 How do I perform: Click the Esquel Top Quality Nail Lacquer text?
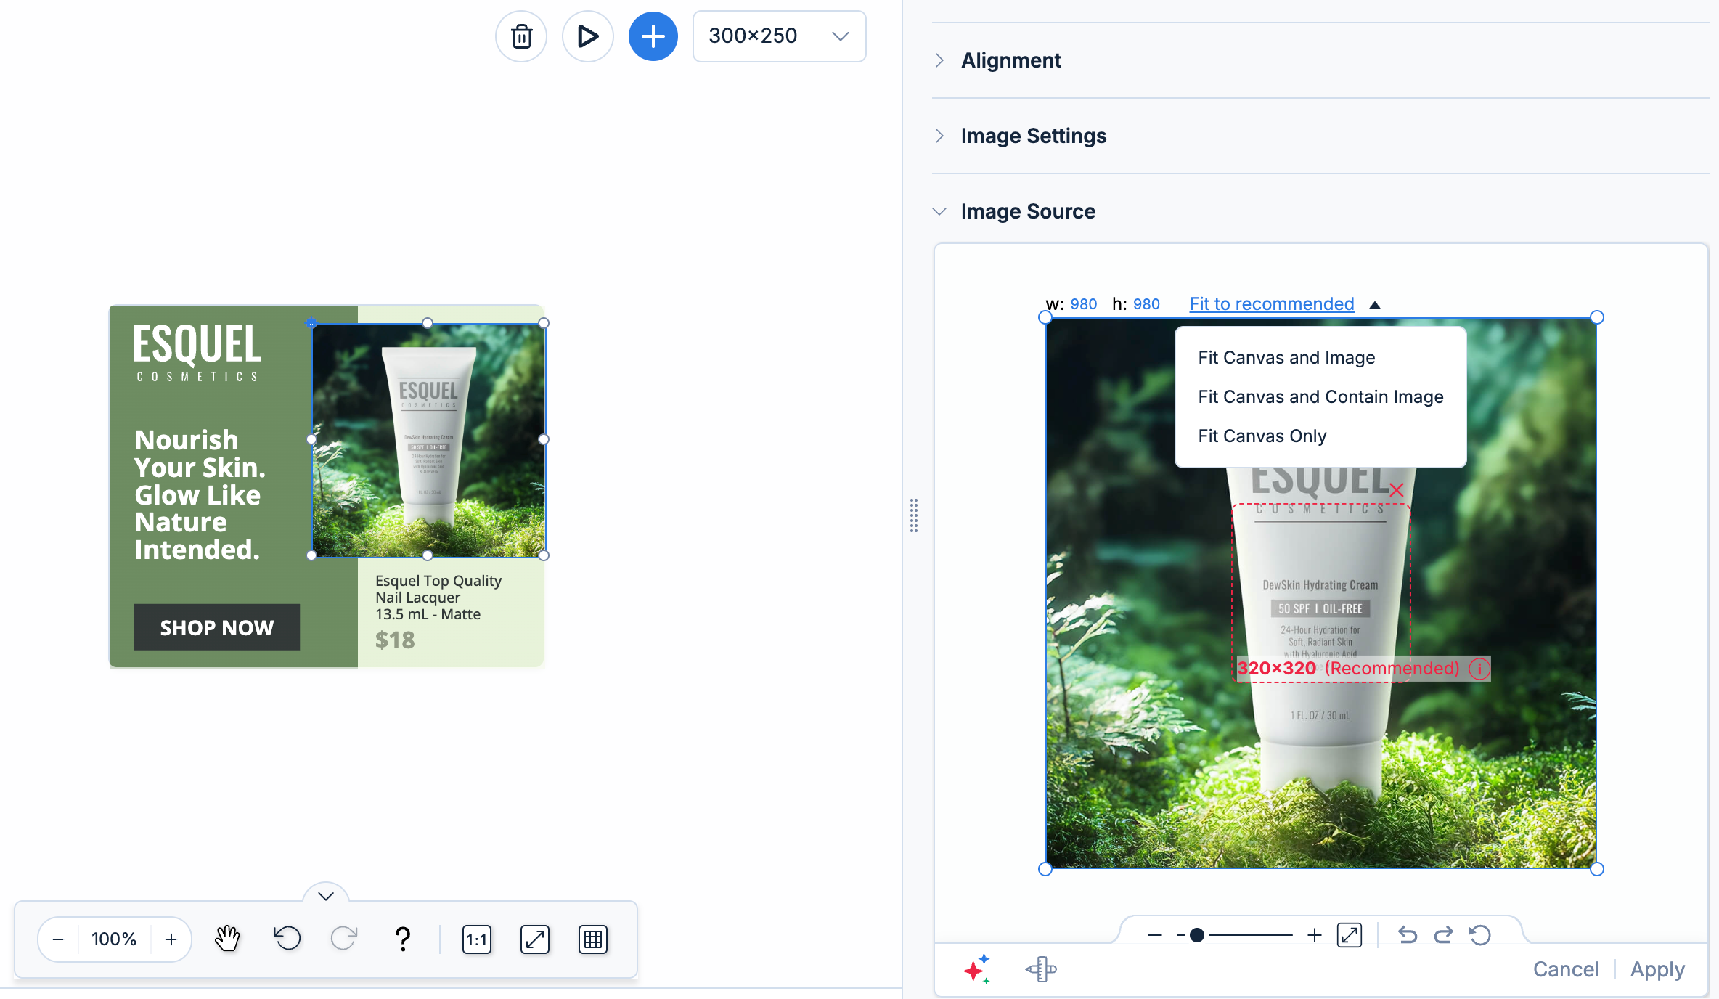pos(438,598)
